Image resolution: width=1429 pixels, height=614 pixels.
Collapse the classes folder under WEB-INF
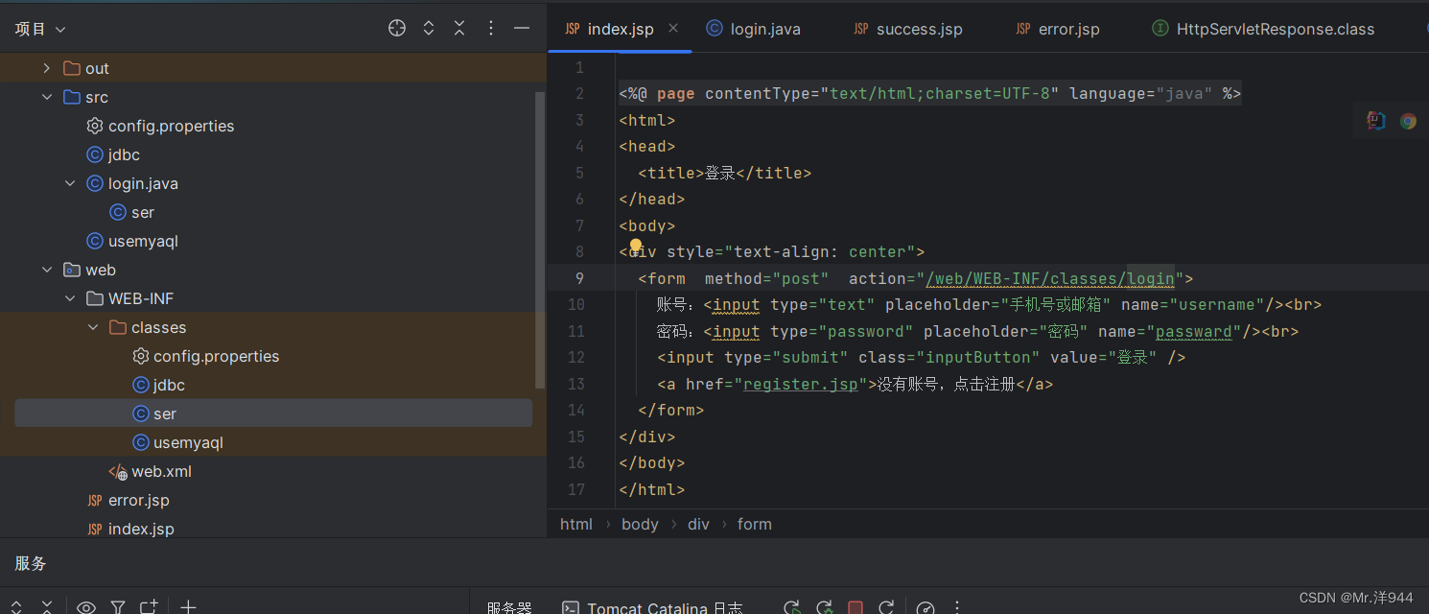[92, 327]
